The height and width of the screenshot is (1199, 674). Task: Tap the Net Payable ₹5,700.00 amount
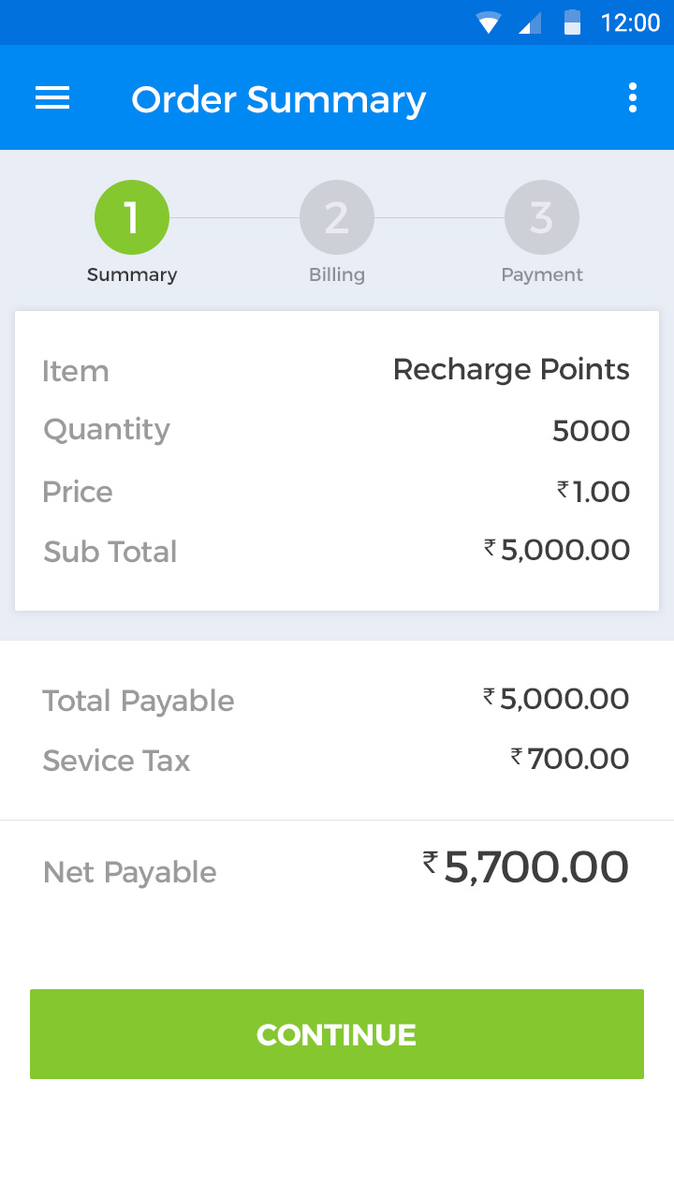[x=525, y=867]
